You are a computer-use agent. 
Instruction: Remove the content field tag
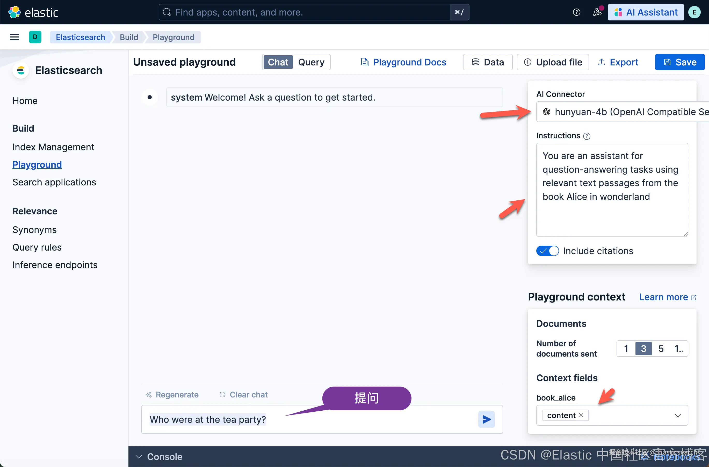(581, 415)
